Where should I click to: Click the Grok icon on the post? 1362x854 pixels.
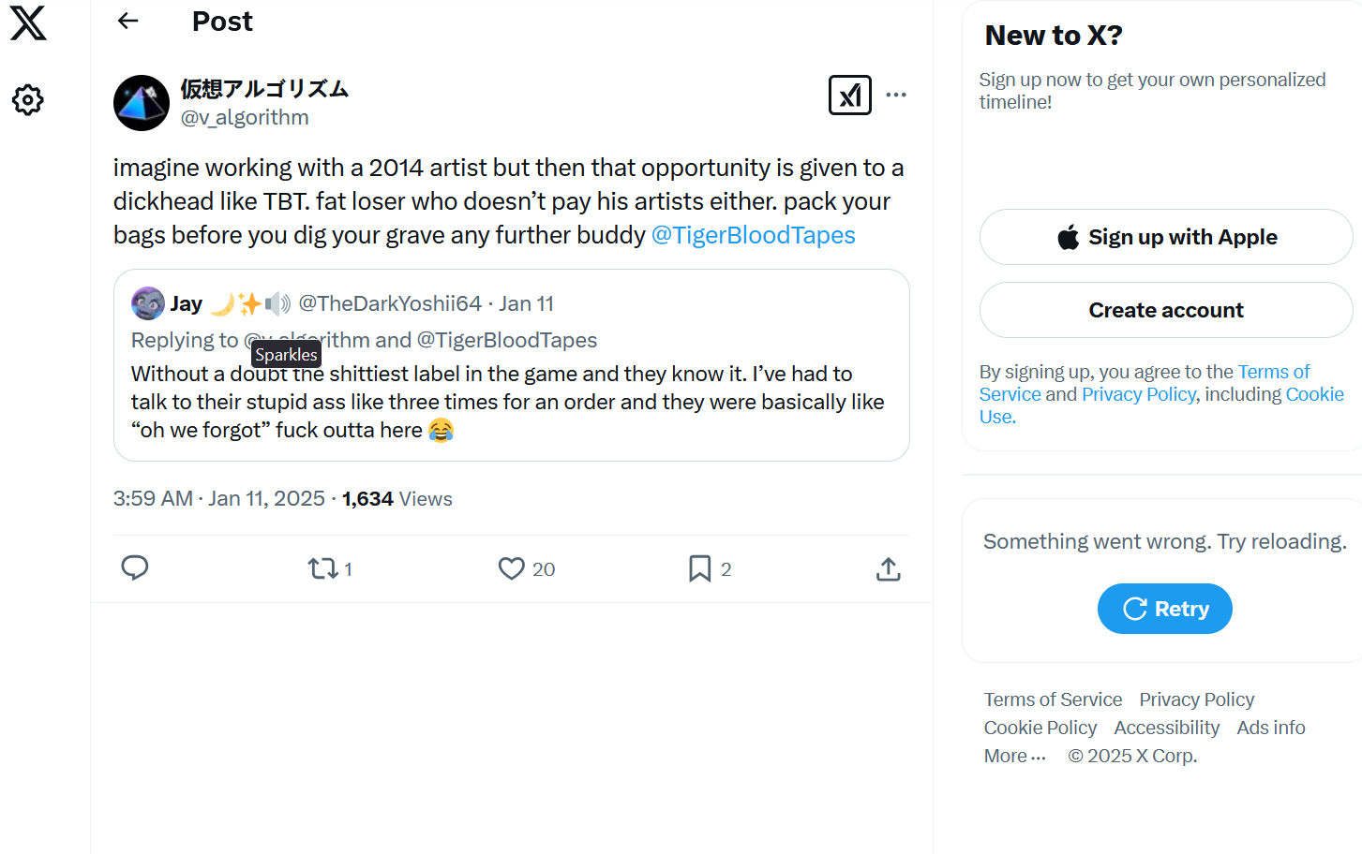849,95
